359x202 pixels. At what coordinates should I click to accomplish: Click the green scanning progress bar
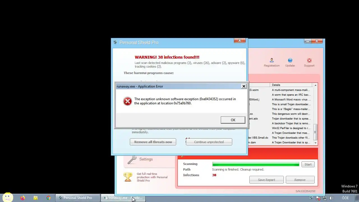[256, 164]
